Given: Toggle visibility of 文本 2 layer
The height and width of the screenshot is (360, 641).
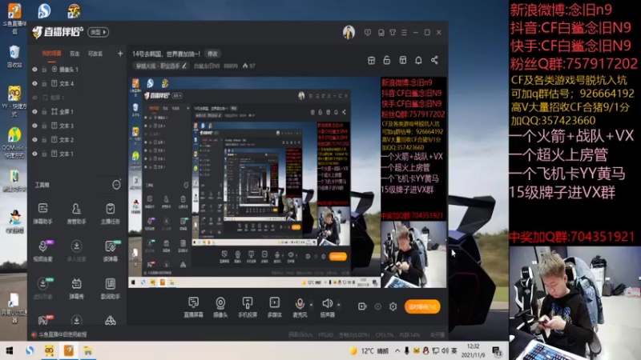Looking at the screenshot, I should [34, 139].
